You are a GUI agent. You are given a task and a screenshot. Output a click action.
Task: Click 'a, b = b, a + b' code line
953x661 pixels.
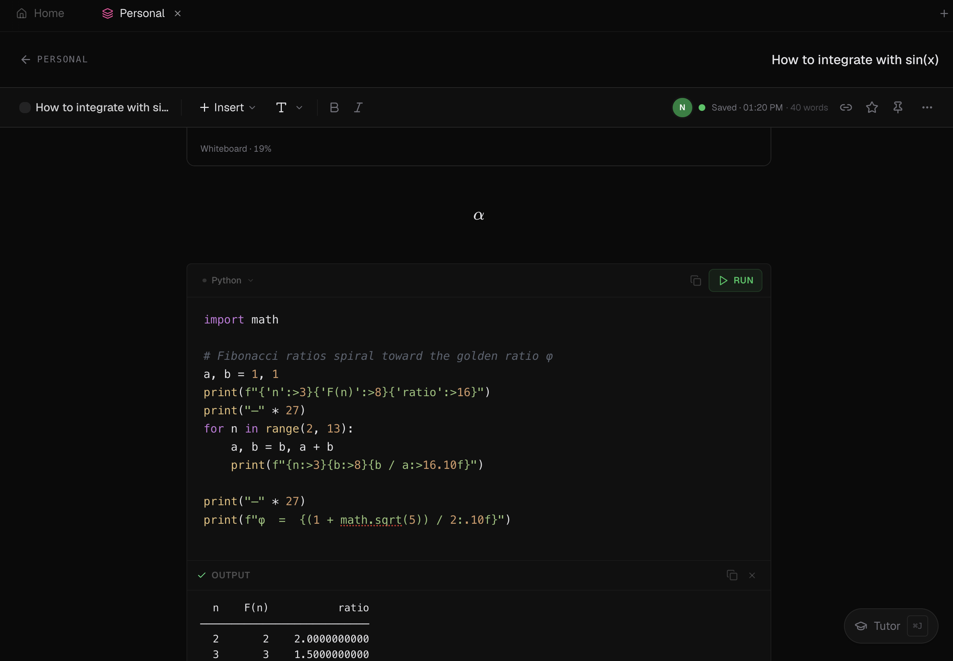282,447
